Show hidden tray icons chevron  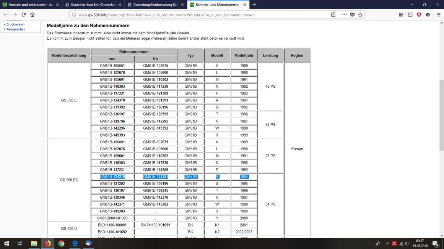(x=387, y=243)
